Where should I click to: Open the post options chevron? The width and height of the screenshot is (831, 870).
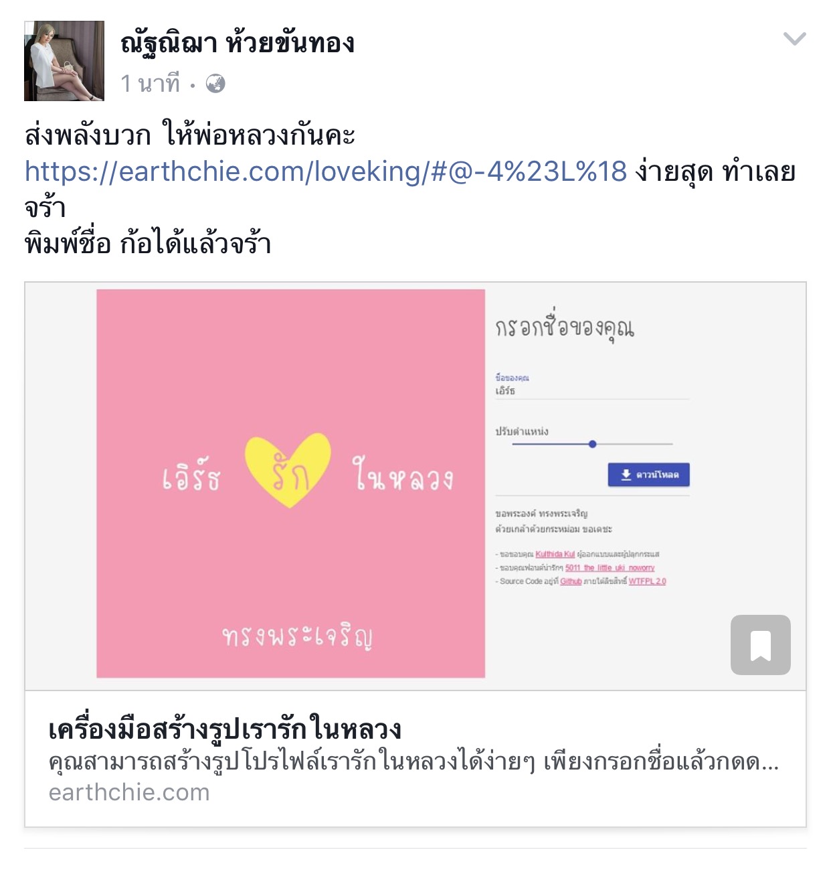[x=794, y=39]
